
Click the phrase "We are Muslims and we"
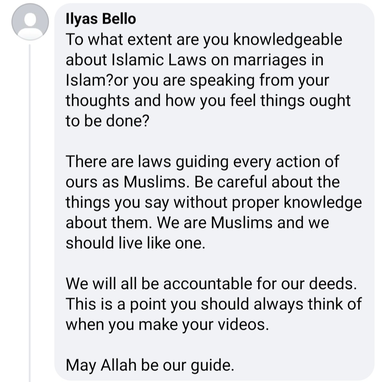point(243,222)
